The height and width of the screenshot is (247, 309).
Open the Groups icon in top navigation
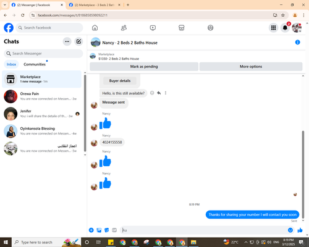click(210, 28)
